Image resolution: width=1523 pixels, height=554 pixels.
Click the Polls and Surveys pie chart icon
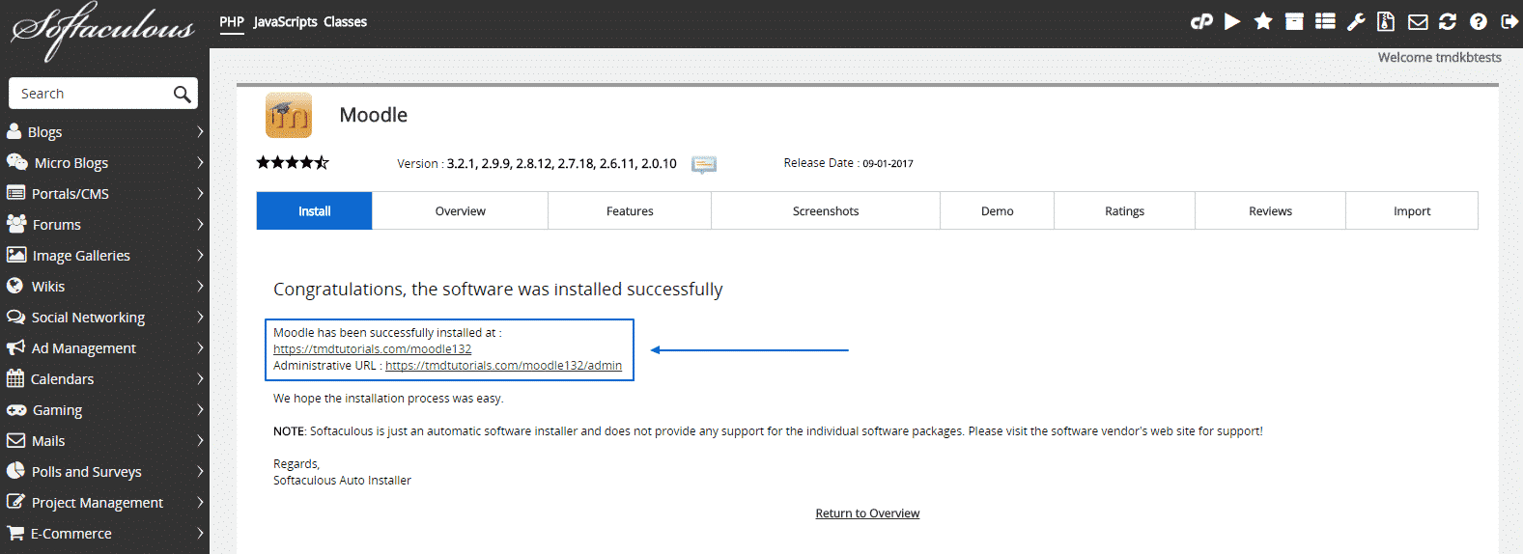tap(15, 471)
